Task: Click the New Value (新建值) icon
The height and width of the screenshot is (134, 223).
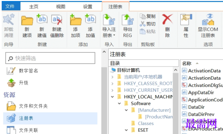Action: [42, 19]
